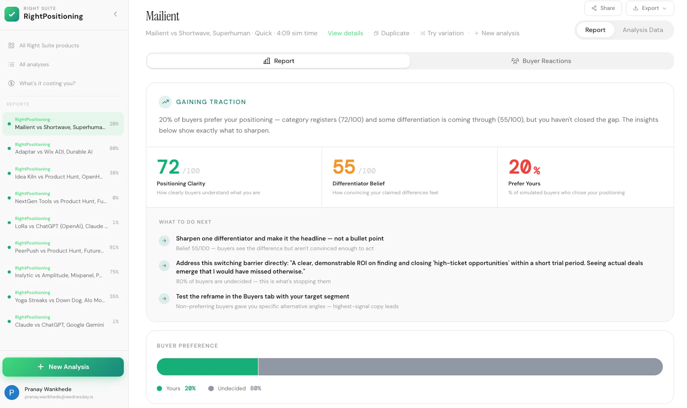Click the Try variation shuffle icon
The width and height of the screenshot is (687, 408).
[423, 33]
